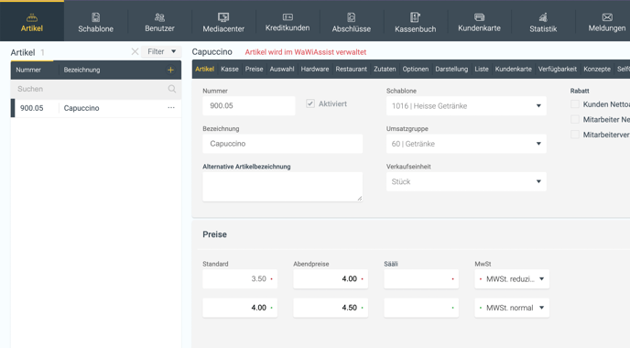Viewport: 630px width, 348px height.
Task: Open the Kassenbuch
Action: coord(415,23)
